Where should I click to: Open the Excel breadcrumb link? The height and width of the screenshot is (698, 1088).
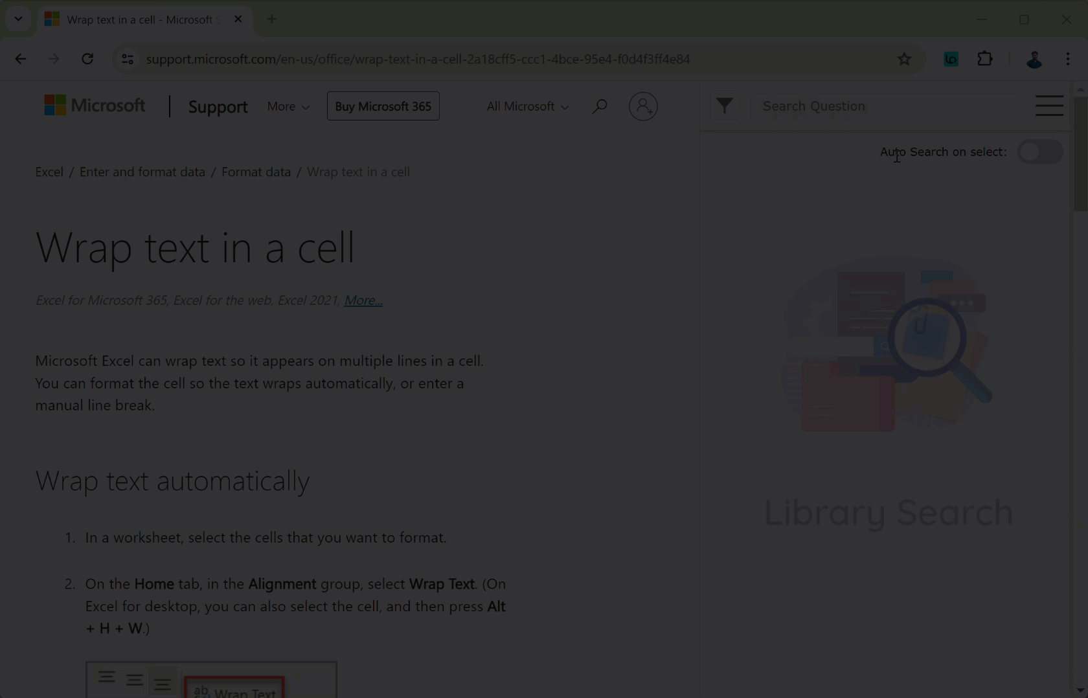49,172
